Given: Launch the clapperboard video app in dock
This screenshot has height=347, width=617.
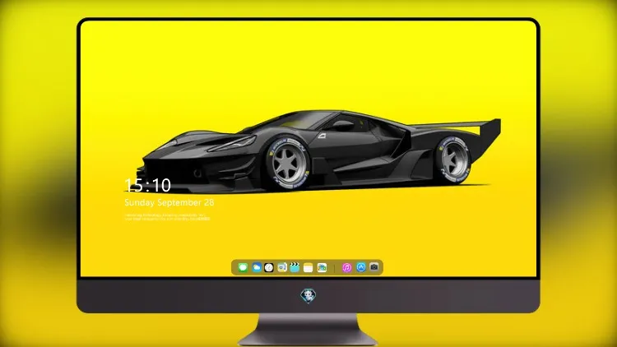Looking at the screenshot, I should (295, 267).
